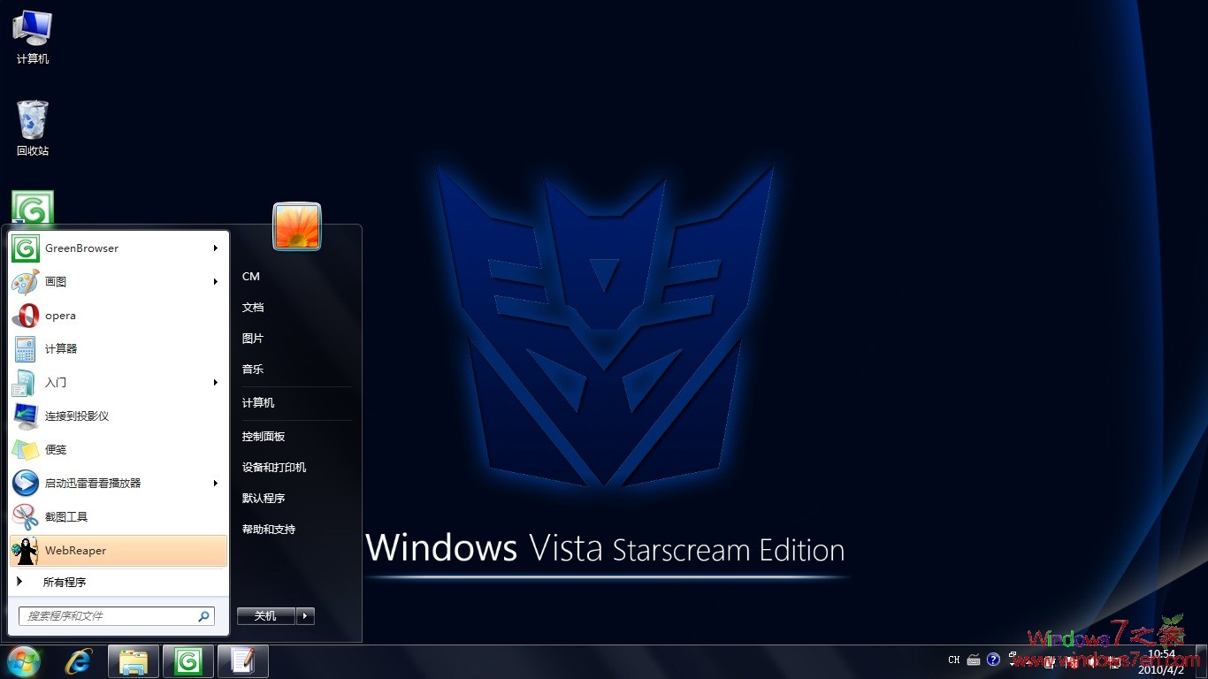Open Notepad from the taskbar
Screen dimensions: 1208x679
(243, 660)
